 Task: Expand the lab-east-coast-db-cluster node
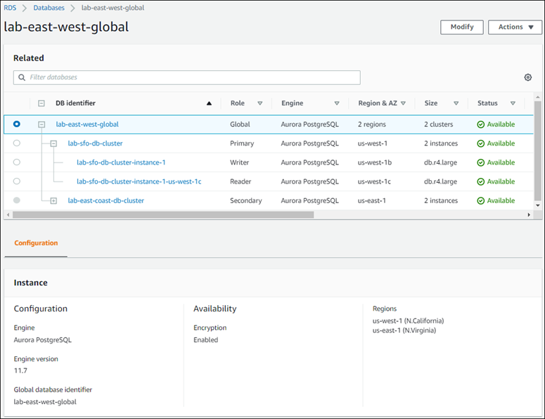click(53, 201)
